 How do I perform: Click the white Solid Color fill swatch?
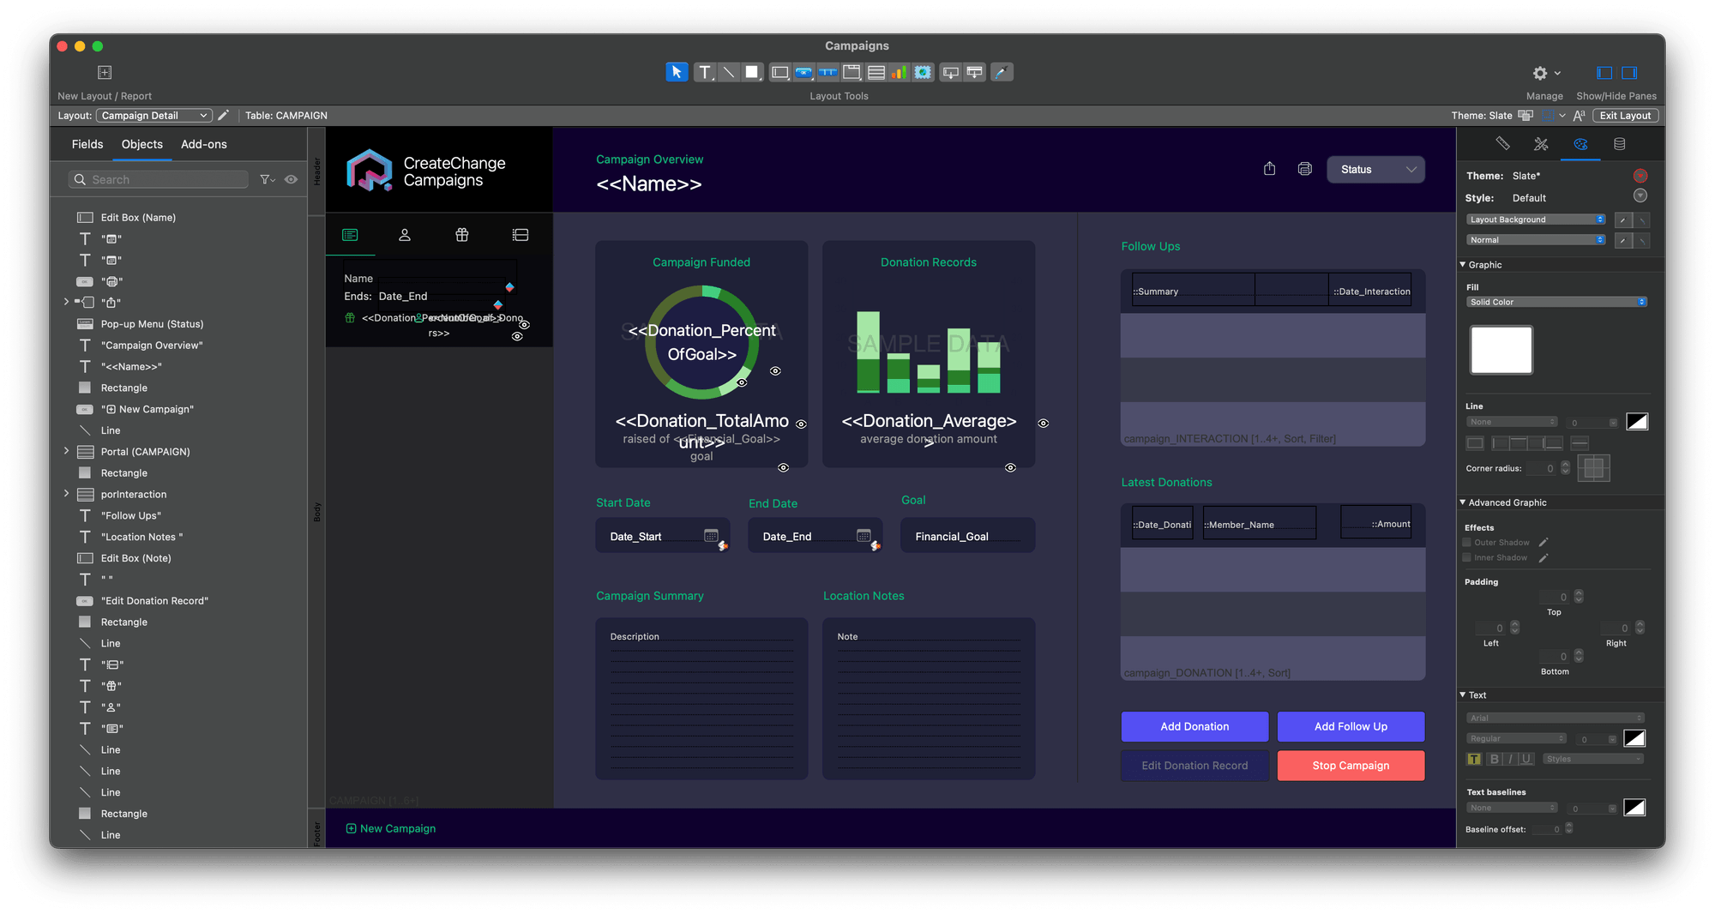(x=1501, y=350)
